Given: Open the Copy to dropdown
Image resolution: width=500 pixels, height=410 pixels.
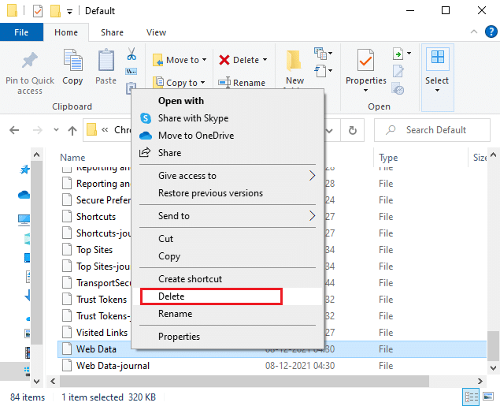Looking at the screenshot, I should pos(179,83).
